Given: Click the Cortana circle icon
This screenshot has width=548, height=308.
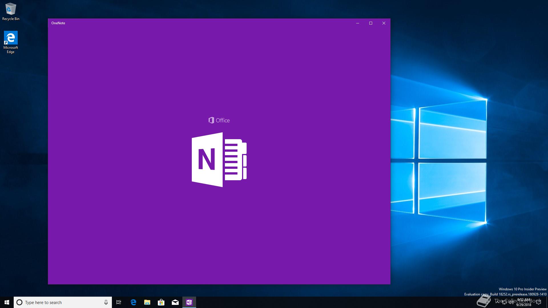Looking at the screenshot, I should (19, 302).
